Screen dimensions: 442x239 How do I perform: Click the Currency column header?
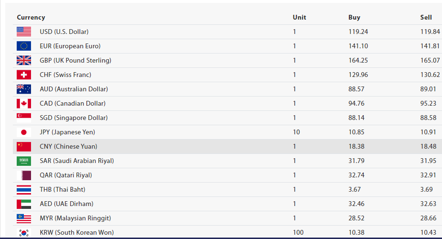coord(31,17)
